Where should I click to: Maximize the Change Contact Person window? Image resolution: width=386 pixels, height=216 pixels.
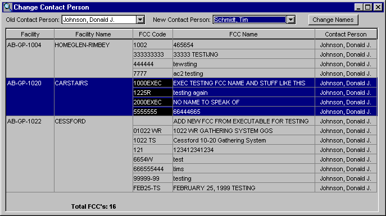pos(368,7)
